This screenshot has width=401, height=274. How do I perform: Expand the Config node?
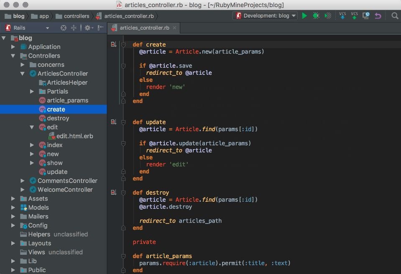click(13, 226)
